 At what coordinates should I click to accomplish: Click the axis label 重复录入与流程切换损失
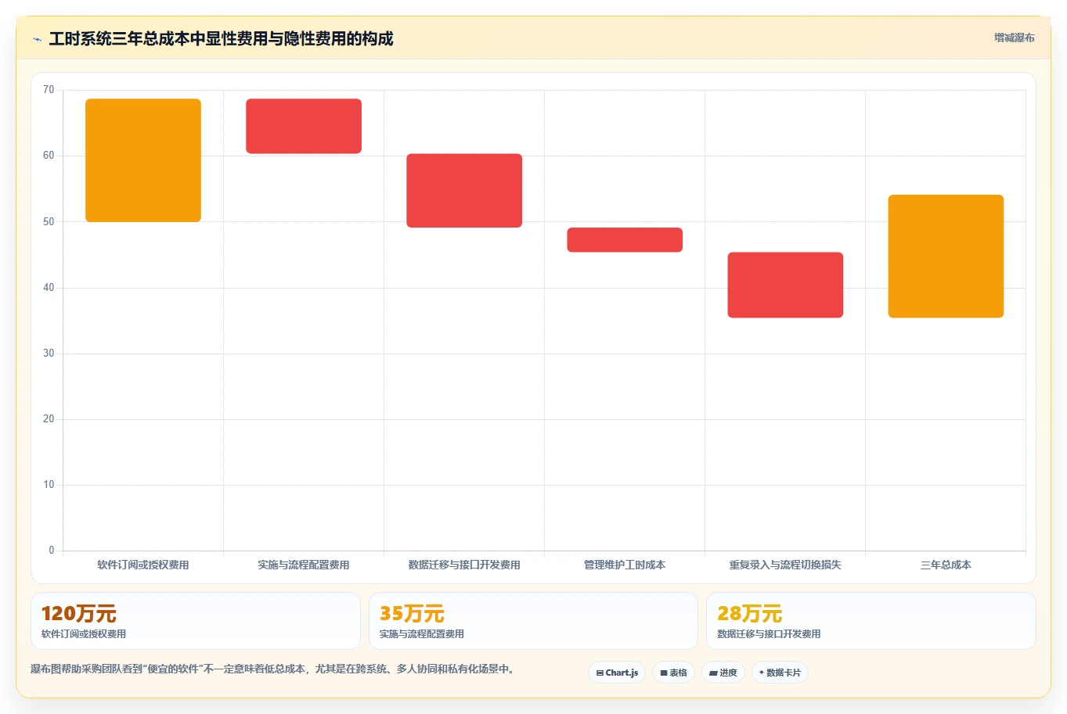click(x=785, y=565)
